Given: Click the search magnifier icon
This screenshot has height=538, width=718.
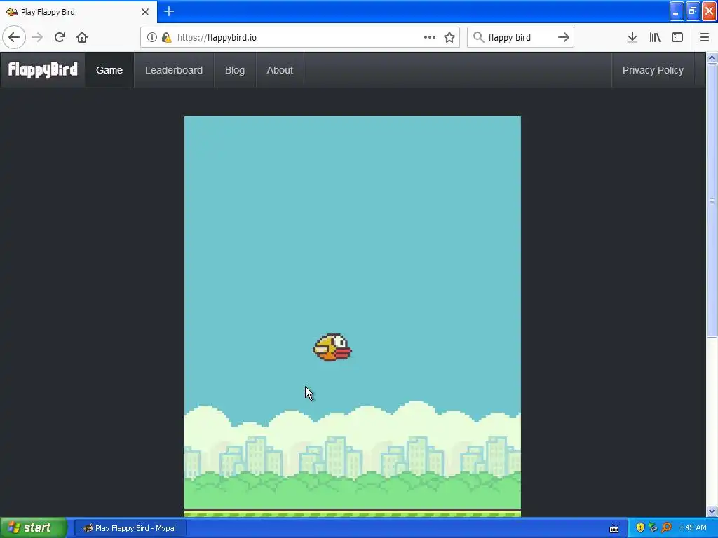Looking at the screenshot, I should 478,37.
